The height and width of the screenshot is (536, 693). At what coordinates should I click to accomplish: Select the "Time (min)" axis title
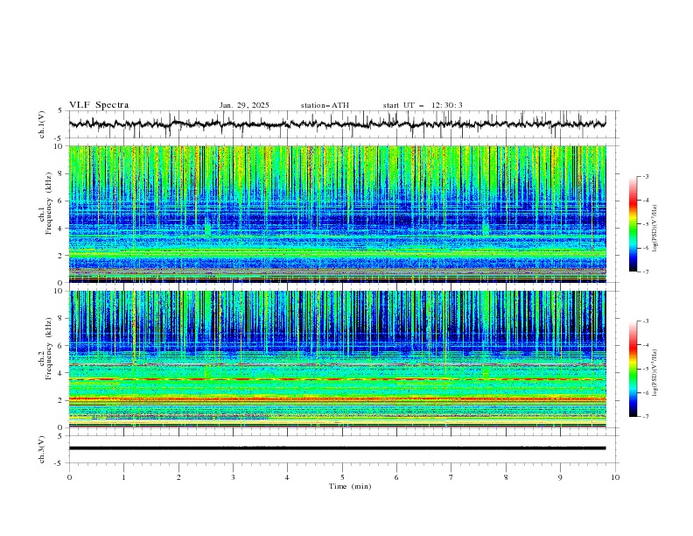[350, 486]
